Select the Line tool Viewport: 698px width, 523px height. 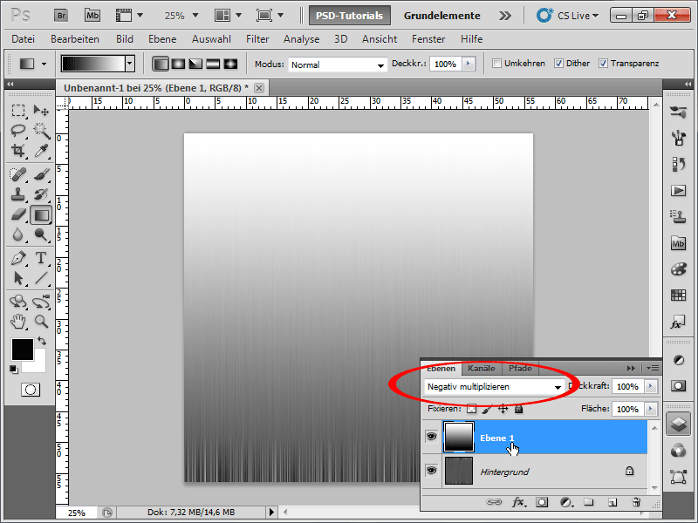(x=41, y=278)
